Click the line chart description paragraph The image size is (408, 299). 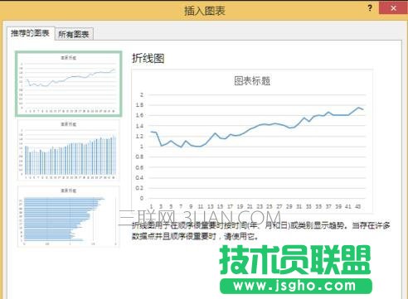[260, 231]
